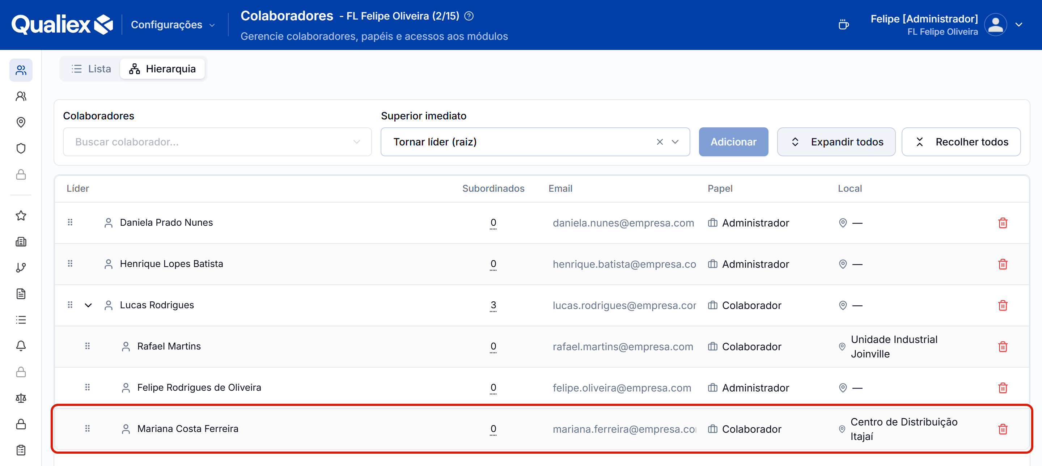Clear the Tornar líder (raiz) selection

(660, 142)
